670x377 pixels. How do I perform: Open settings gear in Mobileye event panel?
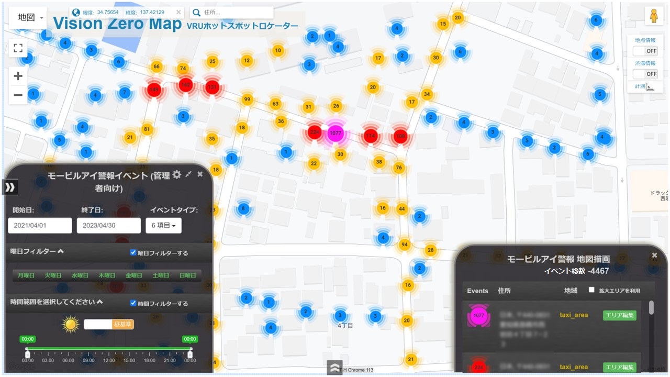point(177,174)
